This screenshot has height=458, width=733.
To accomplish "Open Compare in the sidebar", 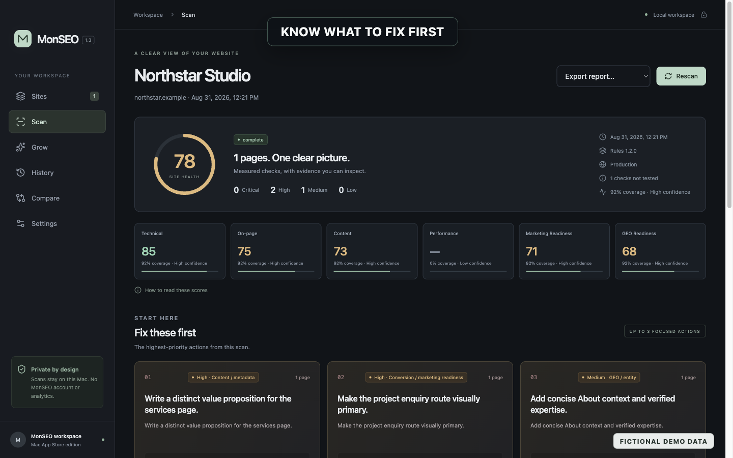I will pos(57,198).
